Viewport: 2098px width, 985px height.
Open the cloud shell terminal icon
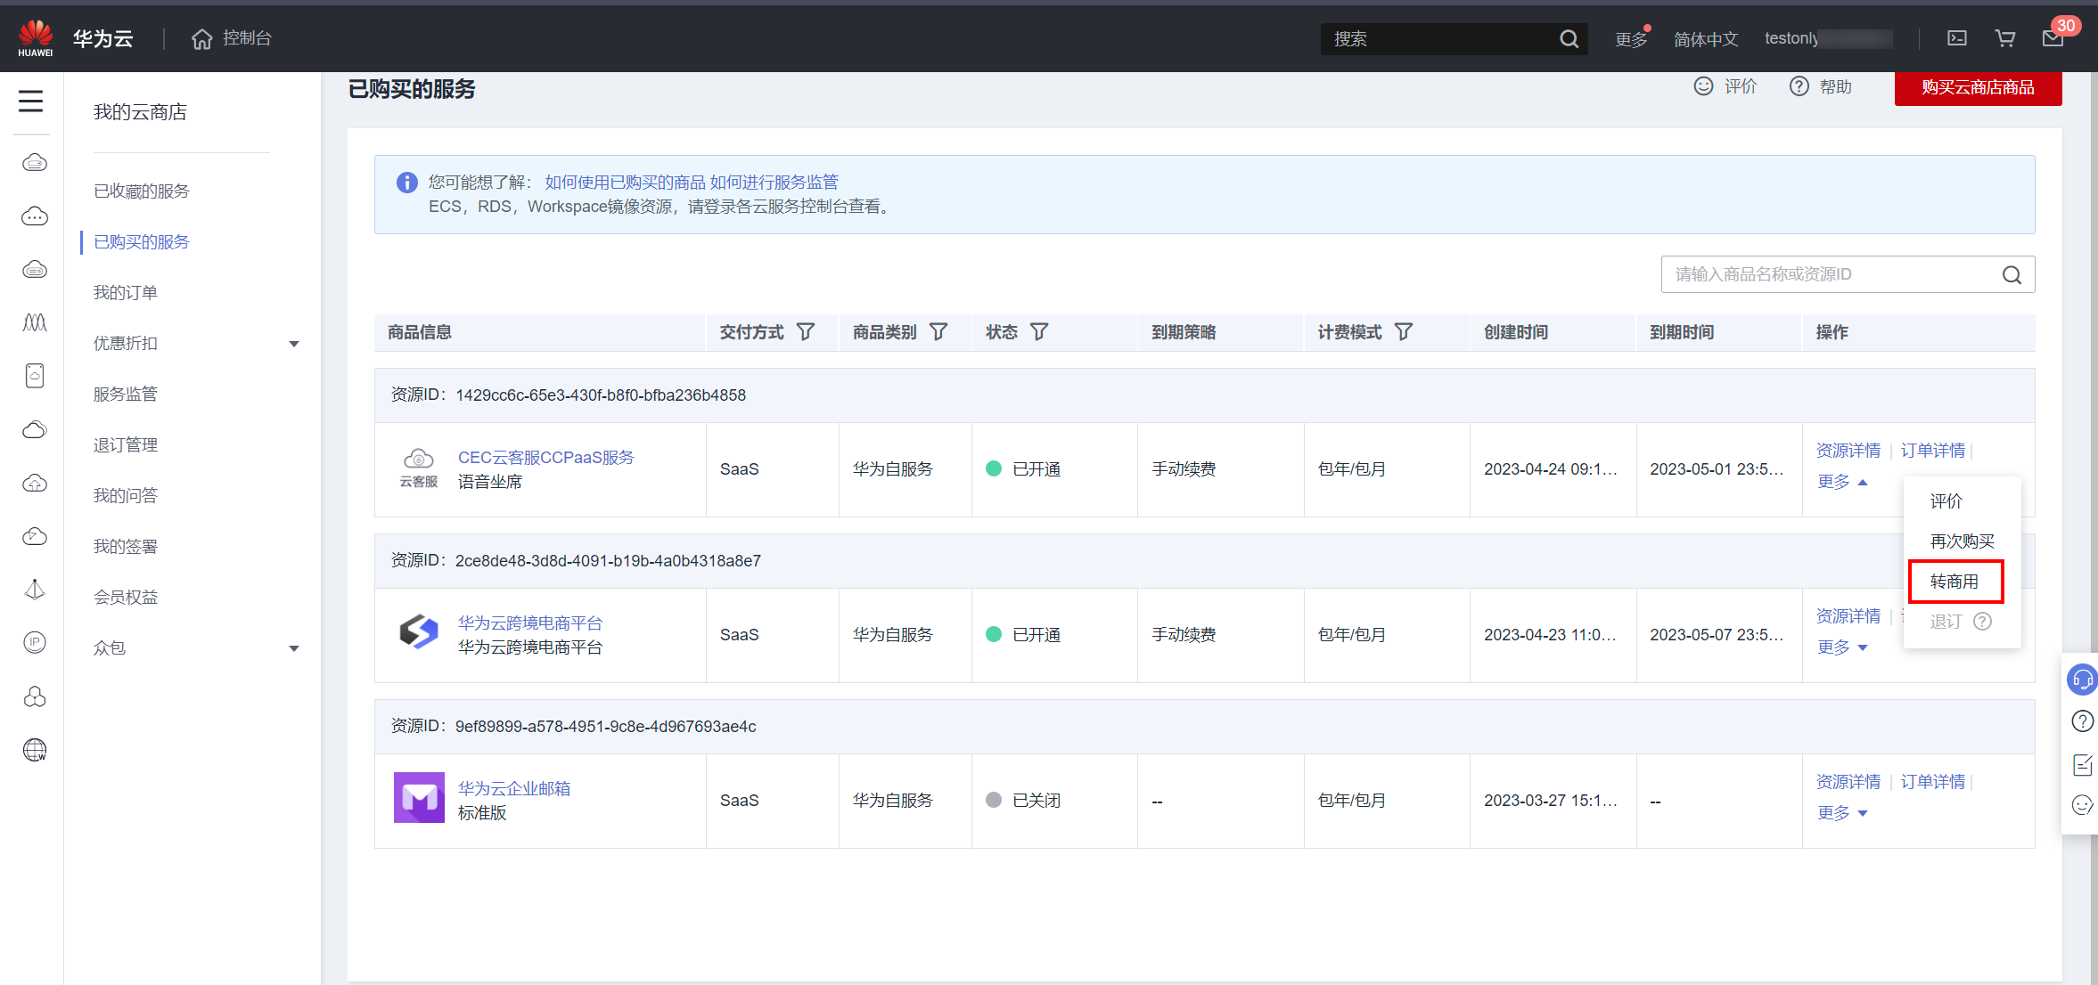tap(1957, 38)
